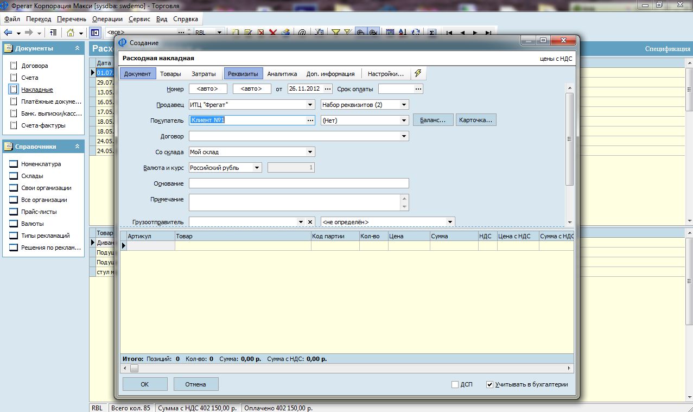693x412 pixels.
Task: Click the Баланс... button
Action: coord(433,120)
